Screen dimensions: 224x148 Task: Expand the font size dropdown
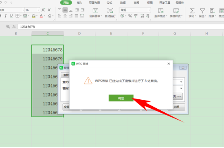39,10
